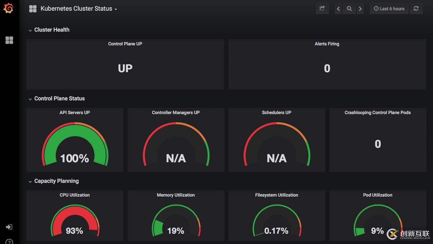This screenshot has height=244, width=433.
Task: Click the sign in icon in the sidebar
Action: (x=9, y=227)
